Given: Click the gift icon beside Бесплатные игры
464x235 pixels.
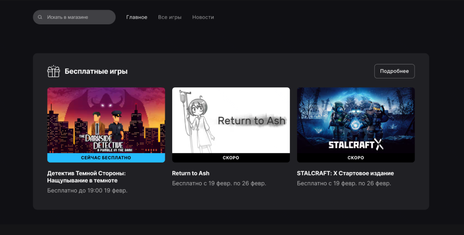Looking at the screenshot, I should point(53,71).
